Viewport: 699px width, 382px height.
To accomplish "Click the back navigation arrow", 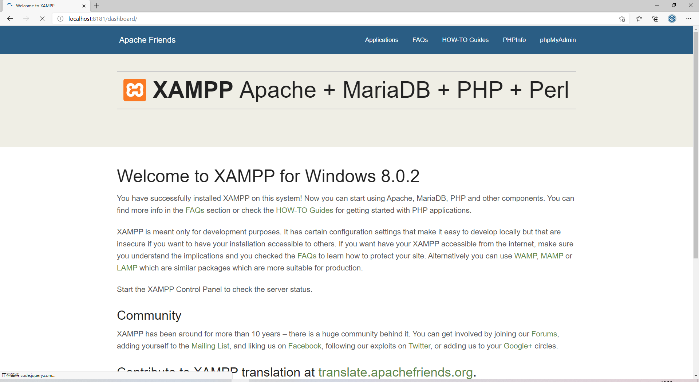I will [x=10, y=19].
